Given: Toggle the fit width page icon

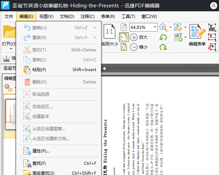Looking at the screenshot, I should 124,37.
